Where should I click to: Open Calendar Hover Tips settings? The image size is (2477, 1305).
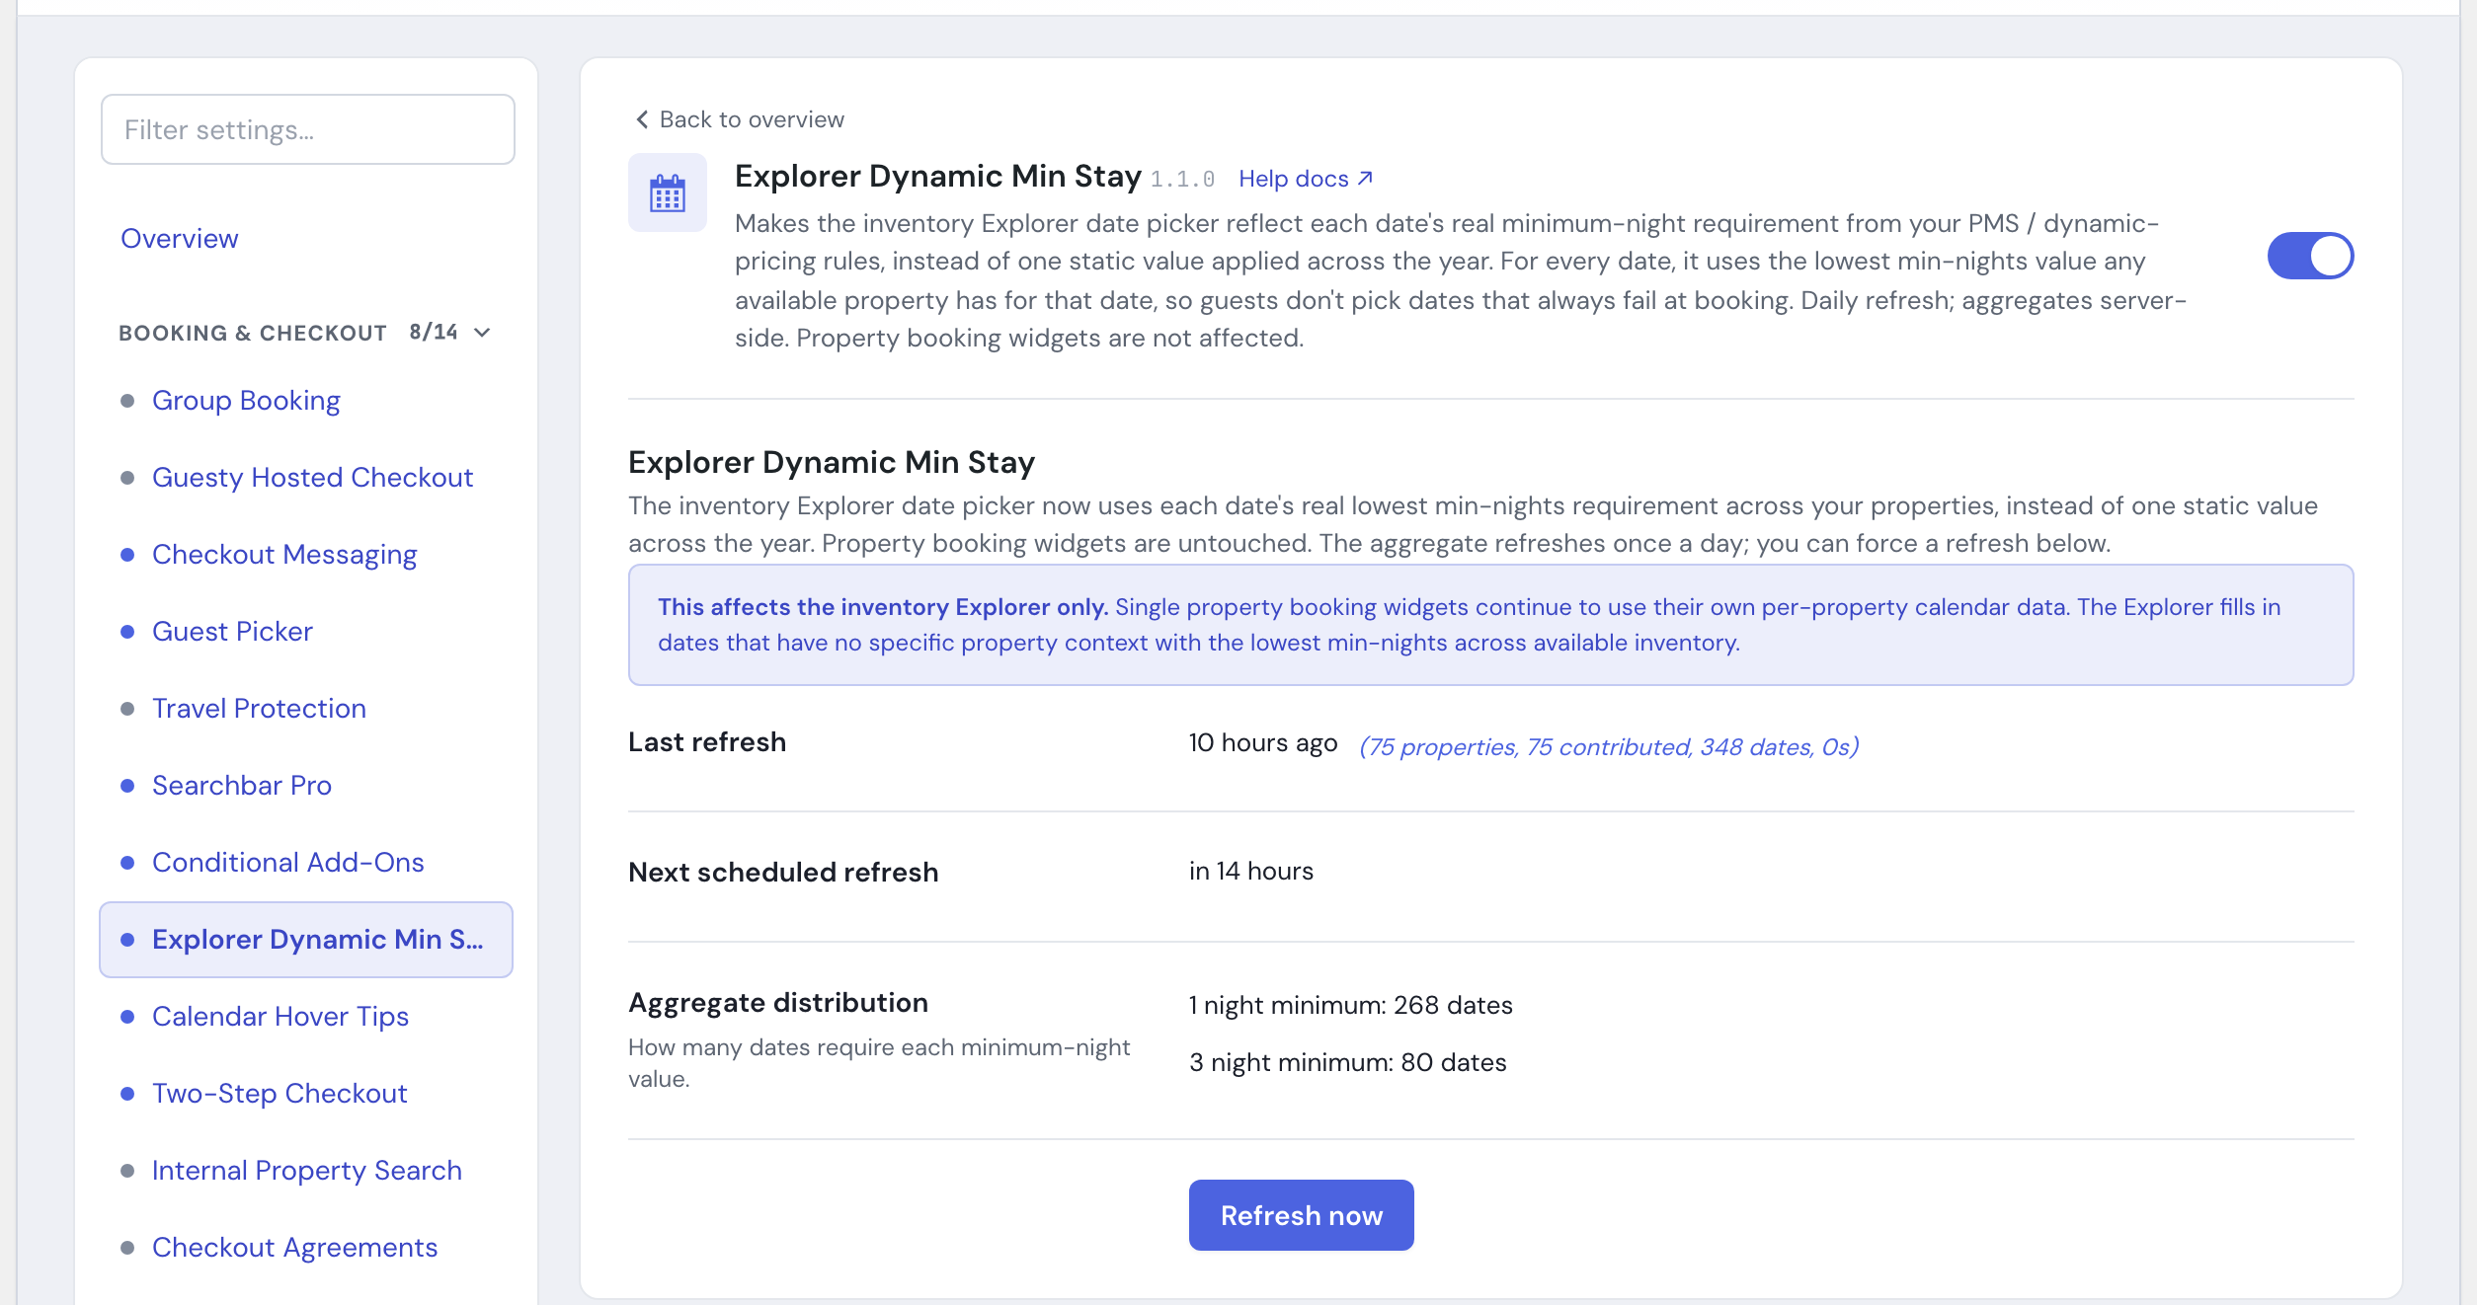pos(280,1016)
